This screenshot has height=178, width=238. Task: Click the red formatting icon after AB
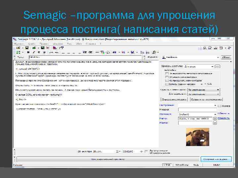[x=123, y=52]
